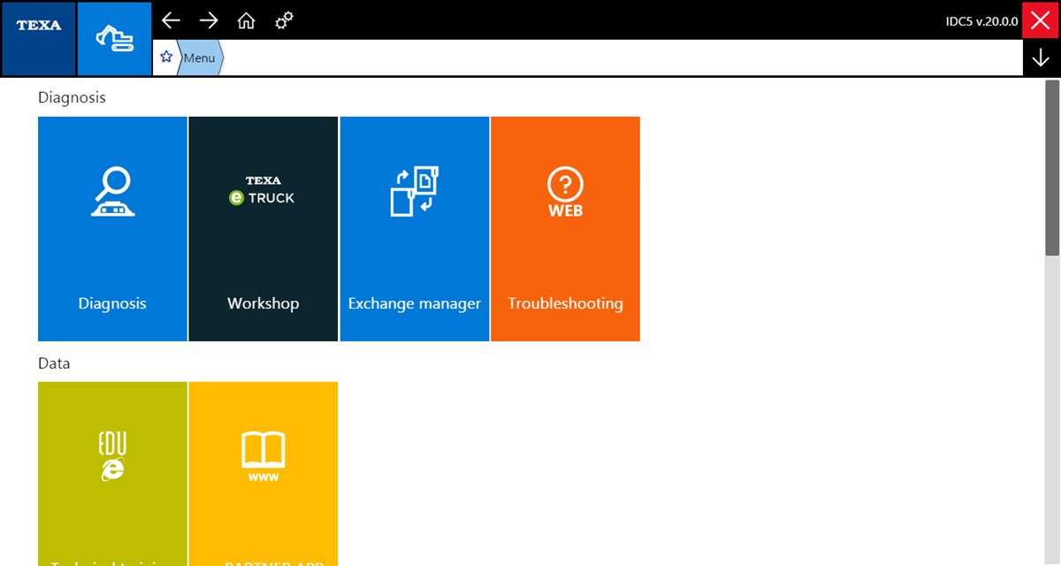Open the Diagnosis tile

tap(112, 228)
